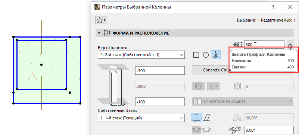Select the rectangular column section type

(x=196, y=55)
